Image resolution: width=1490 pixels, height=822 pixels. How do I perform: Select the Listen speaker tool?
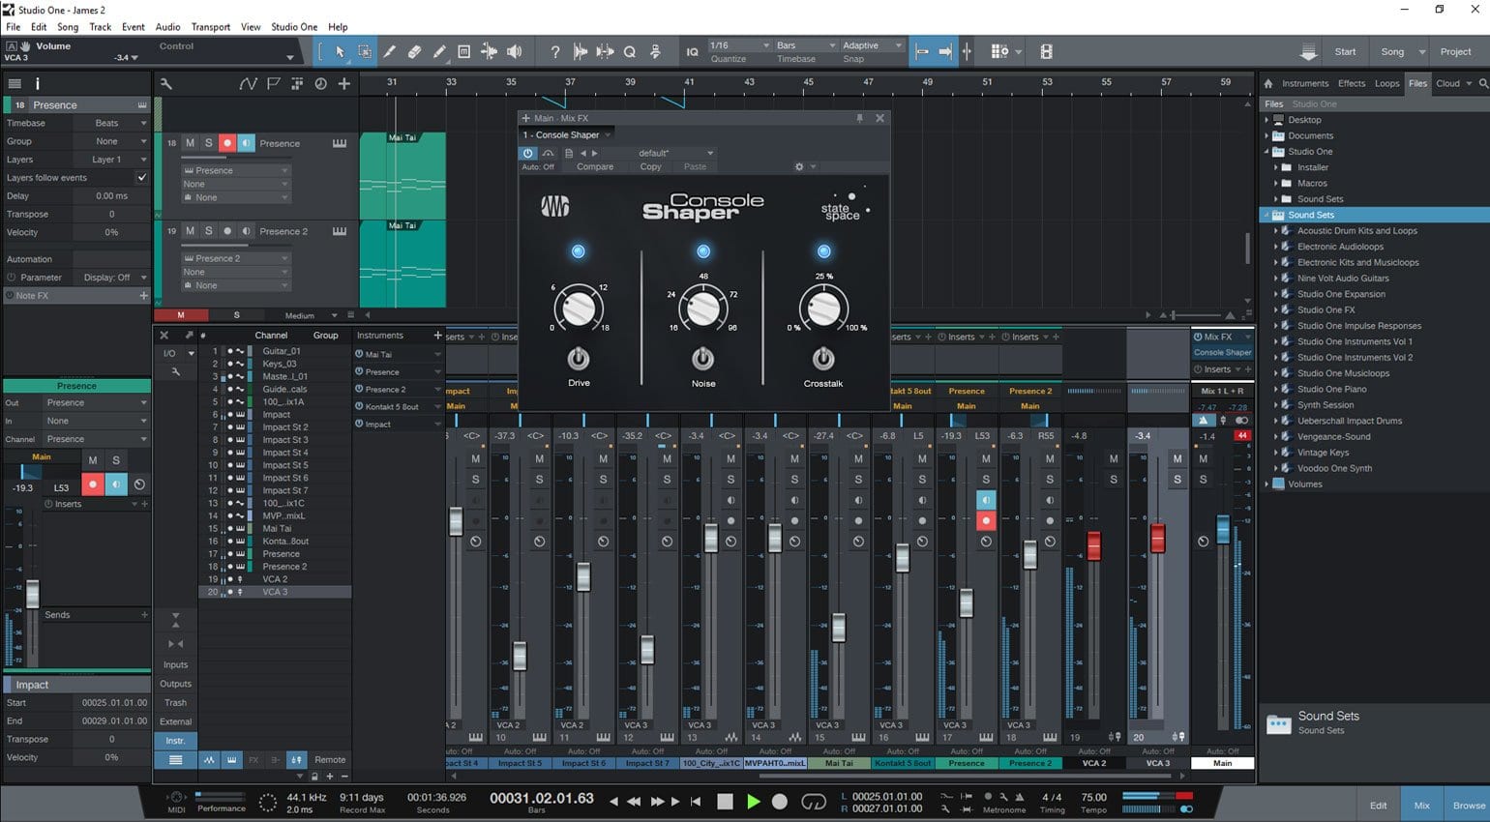click(514, 51)
